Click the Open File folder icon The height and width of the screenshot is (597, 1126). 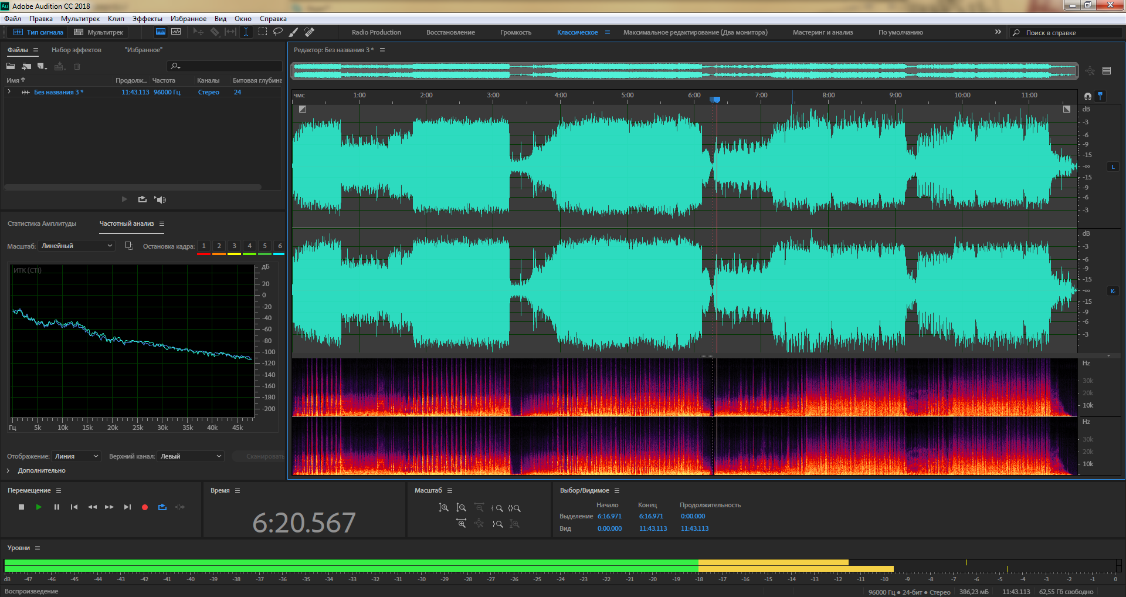tap(11, 66)
